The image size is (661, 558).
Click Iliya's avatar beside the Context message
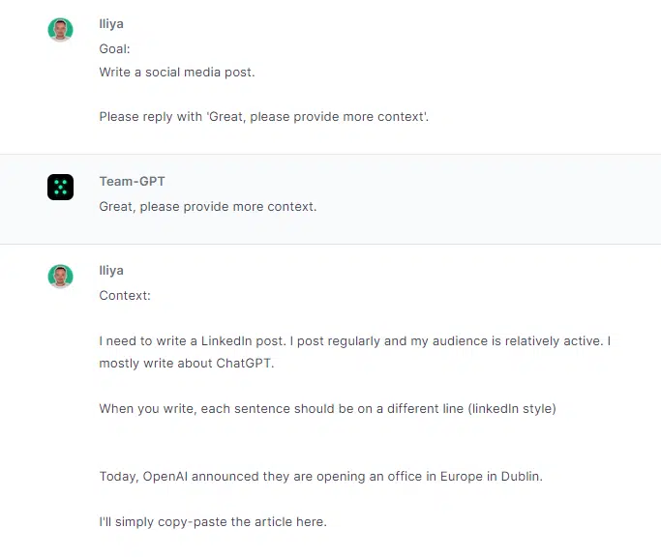point(60,277)
